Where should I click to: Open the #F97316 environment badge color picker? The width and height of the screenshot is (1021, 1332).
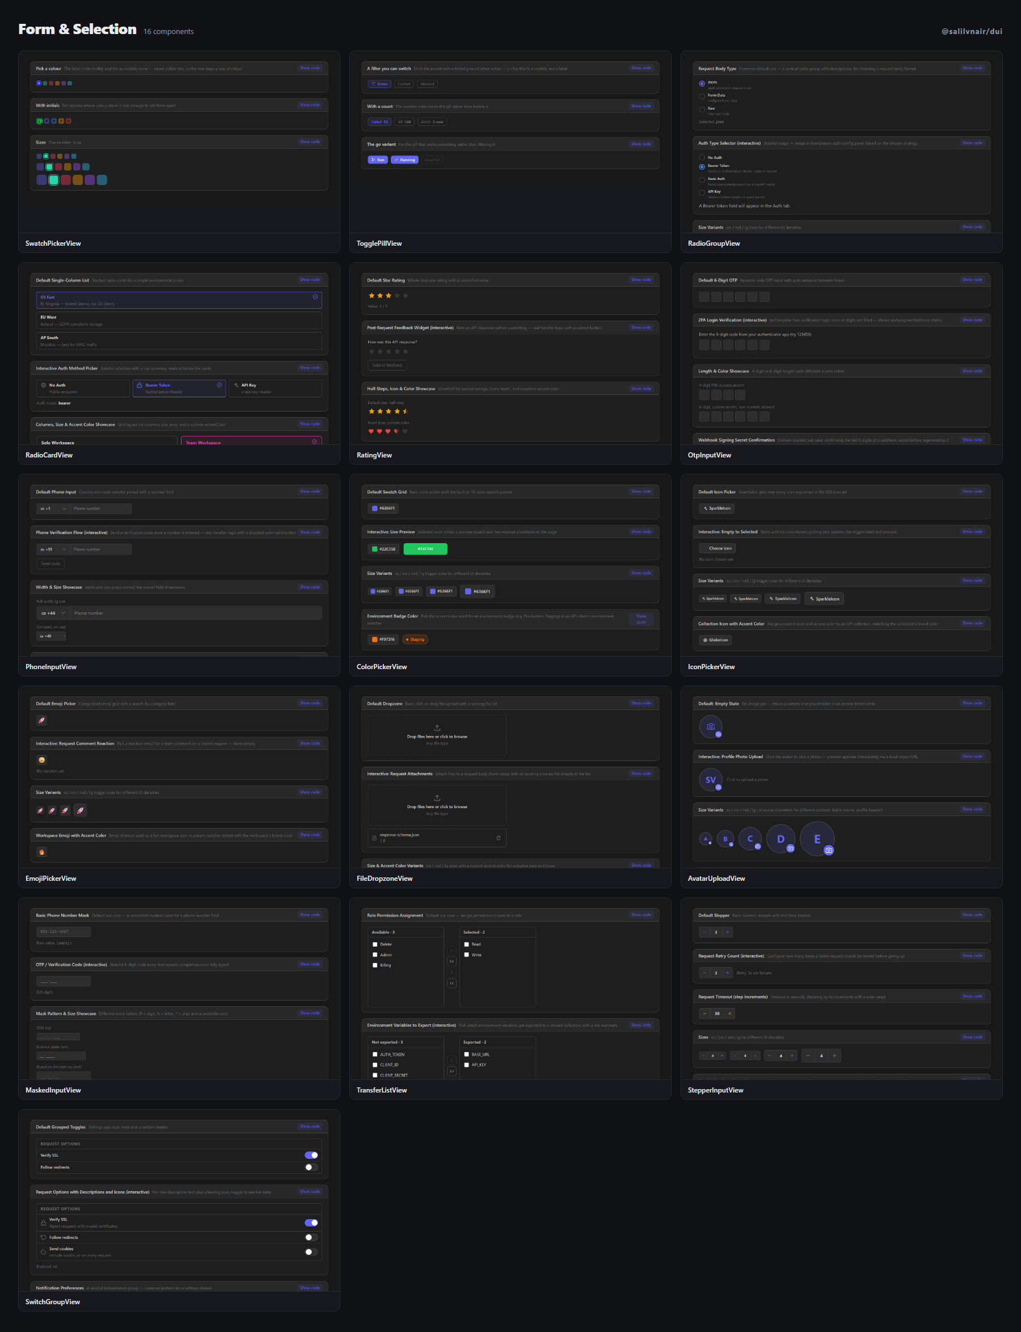tap(383, 639)
